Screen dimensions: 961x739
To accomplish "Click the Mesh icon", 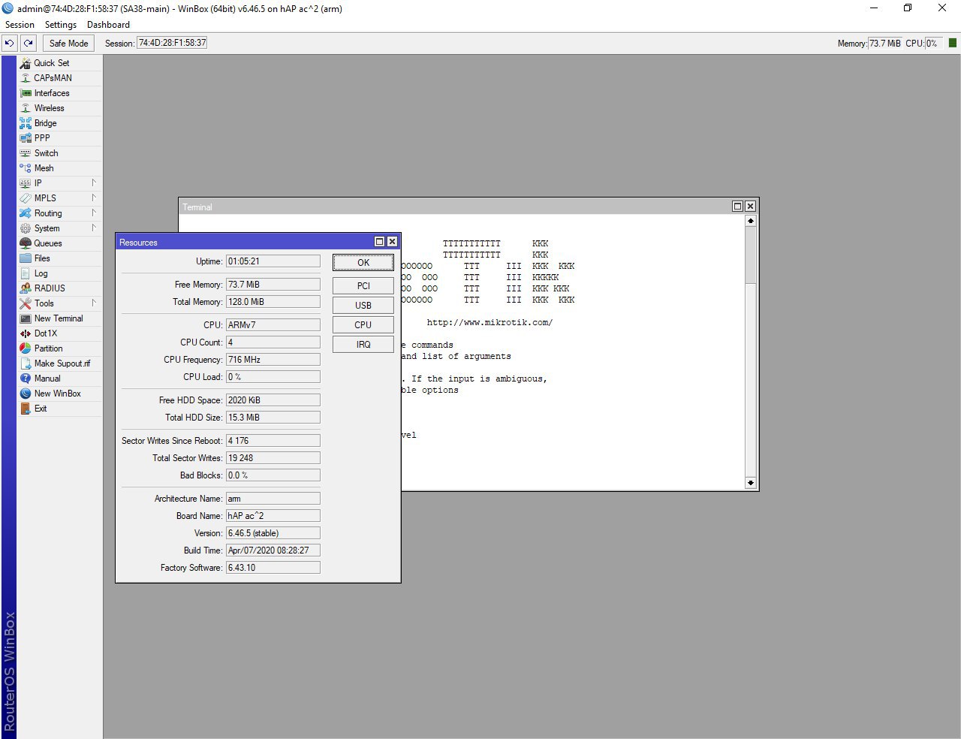I will click(x=26, y=168).
